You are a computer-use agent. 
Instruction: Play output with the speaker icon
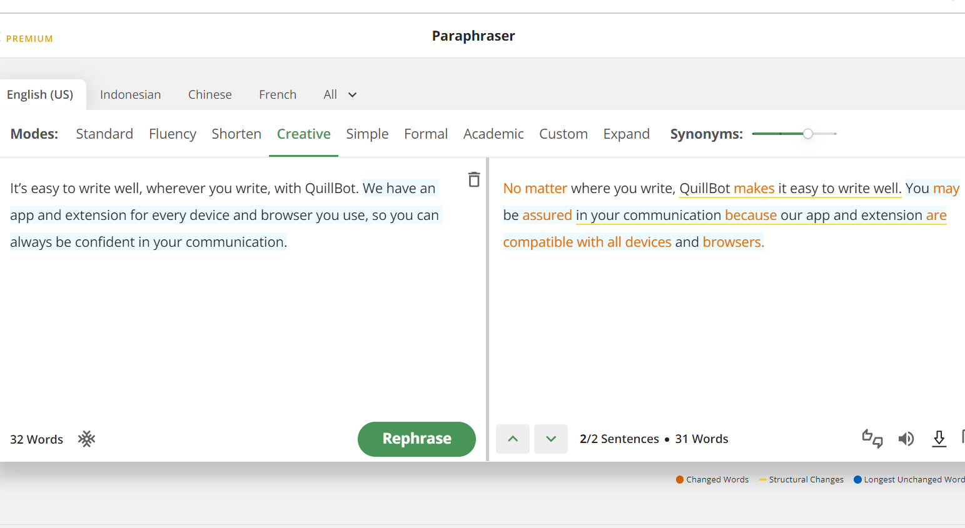[906, 439]
